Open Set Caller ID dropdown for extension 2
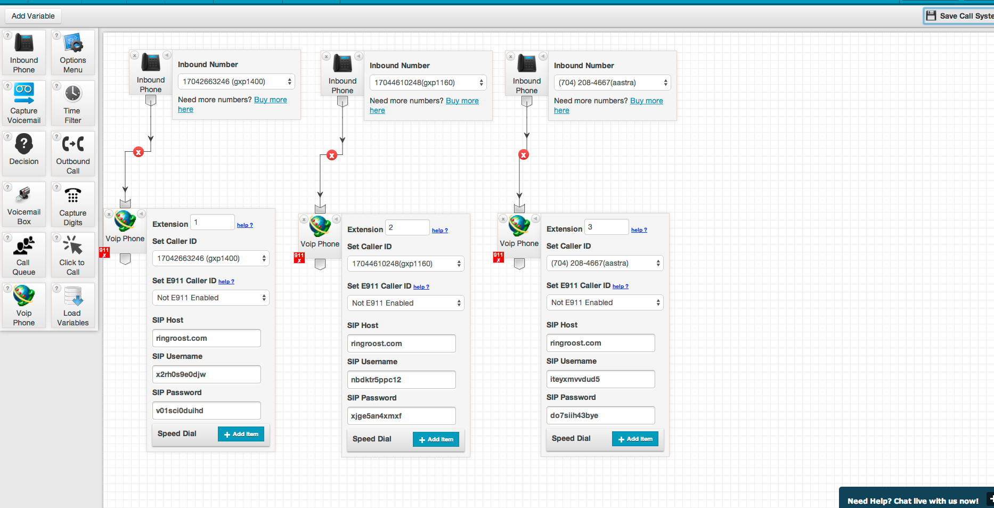This screenshot has height=508, width=994. (x=406, y=264)
